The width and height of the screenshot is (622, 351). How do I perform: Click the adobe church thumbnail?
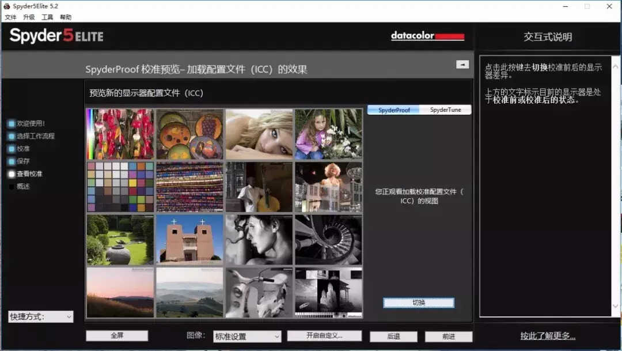[189, 240]
